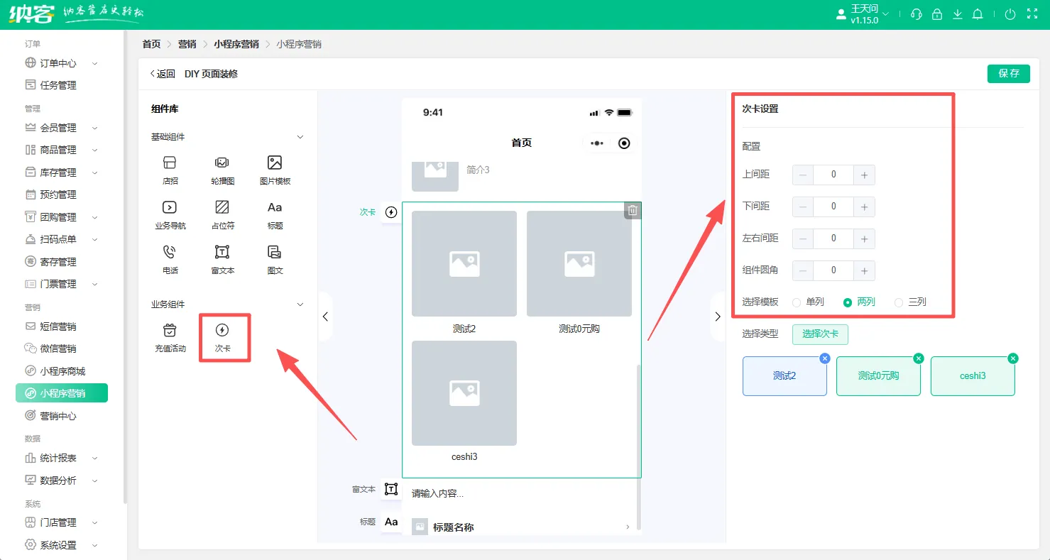This screenshot has height=560, width=1050.
Task: Click the 选择次卡 button
Action: coord(820,334)
